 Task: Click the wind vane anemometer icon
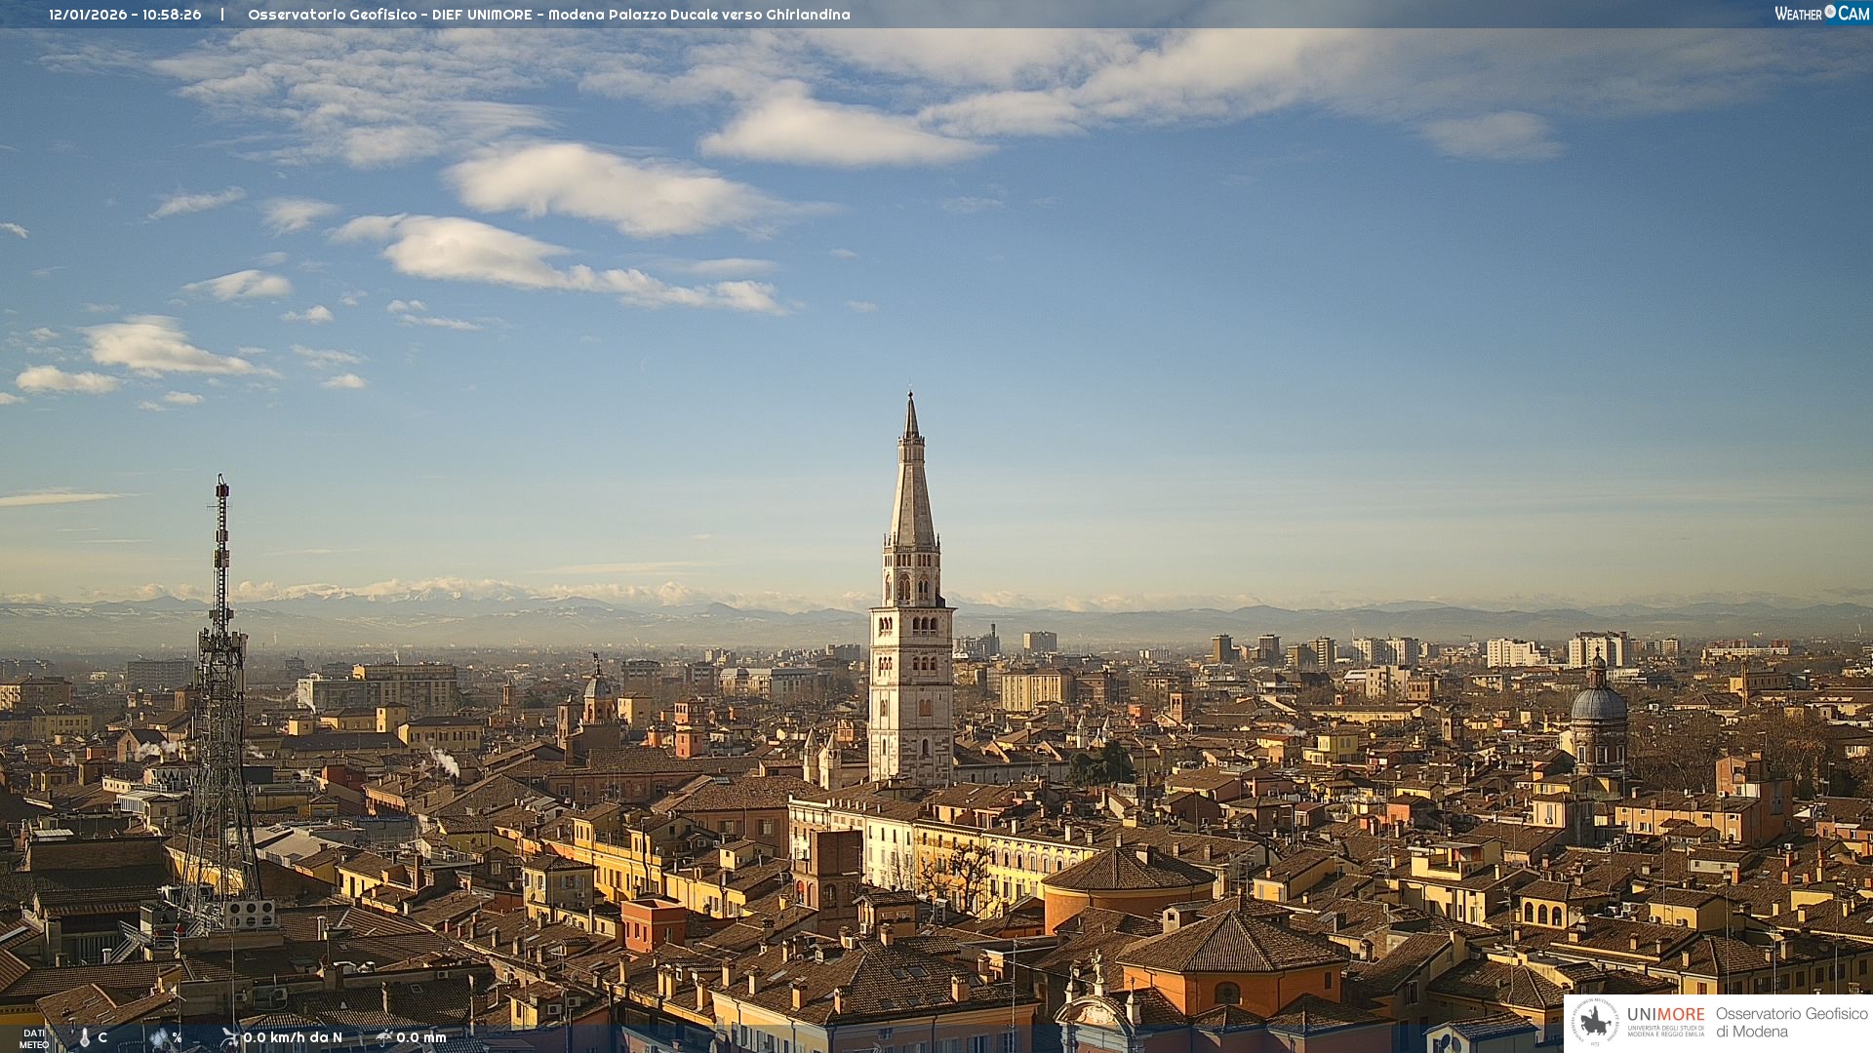coord(230,1037)
